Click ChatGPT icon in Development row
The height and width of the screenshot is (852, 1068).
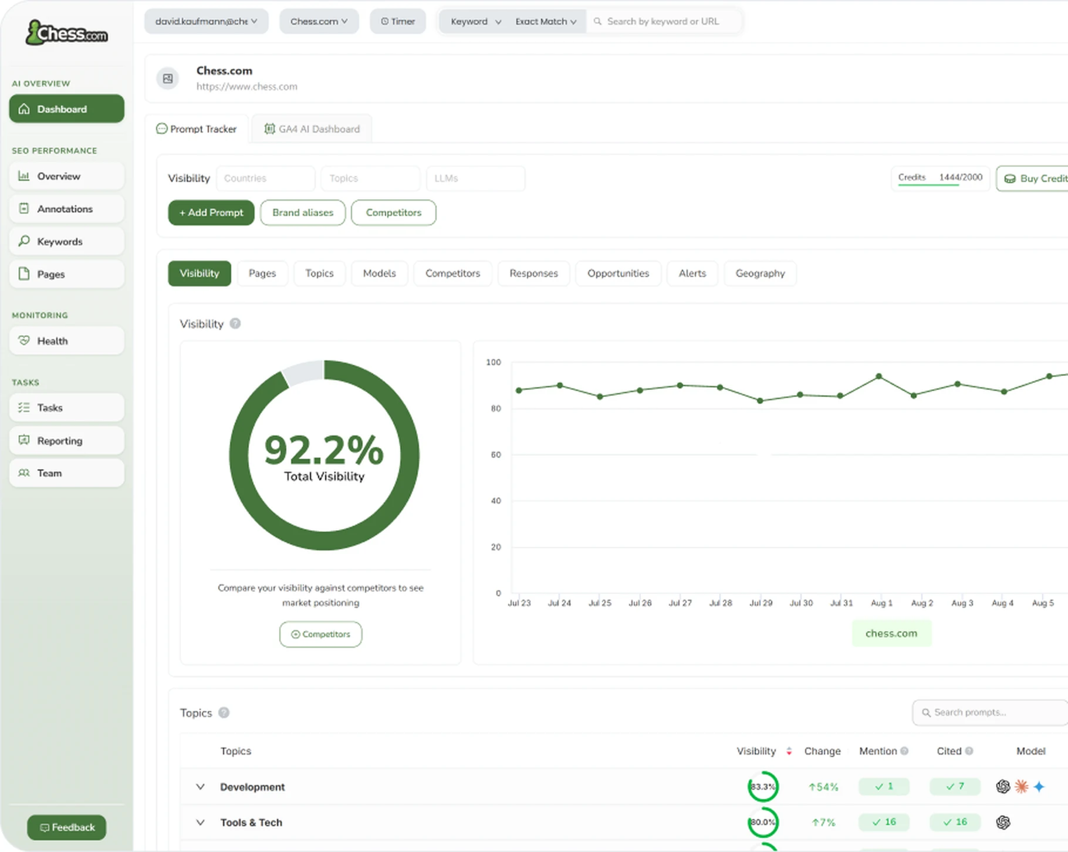(1003, 787)
